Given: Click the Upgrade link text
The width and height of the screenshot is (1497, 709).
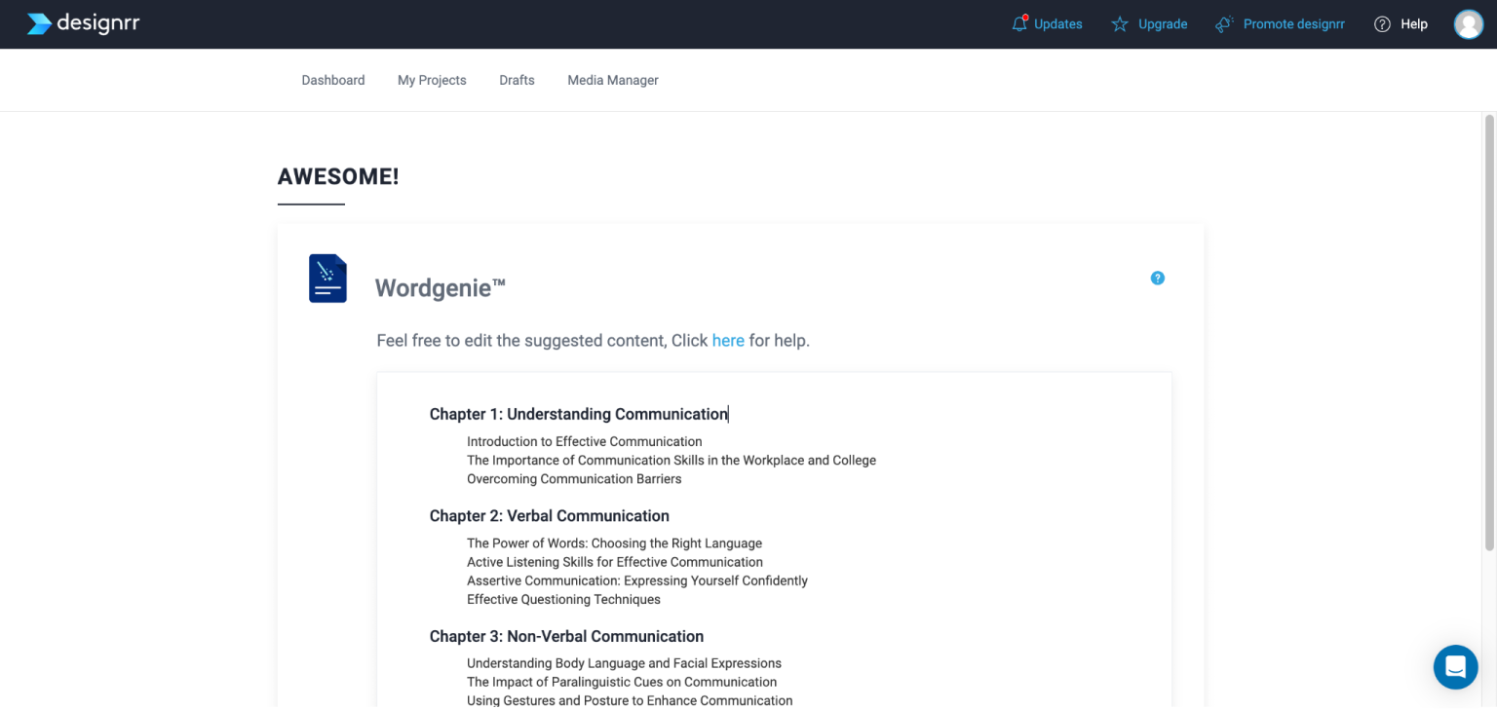Looking at the screenshot, I should tap(1163, 24).
